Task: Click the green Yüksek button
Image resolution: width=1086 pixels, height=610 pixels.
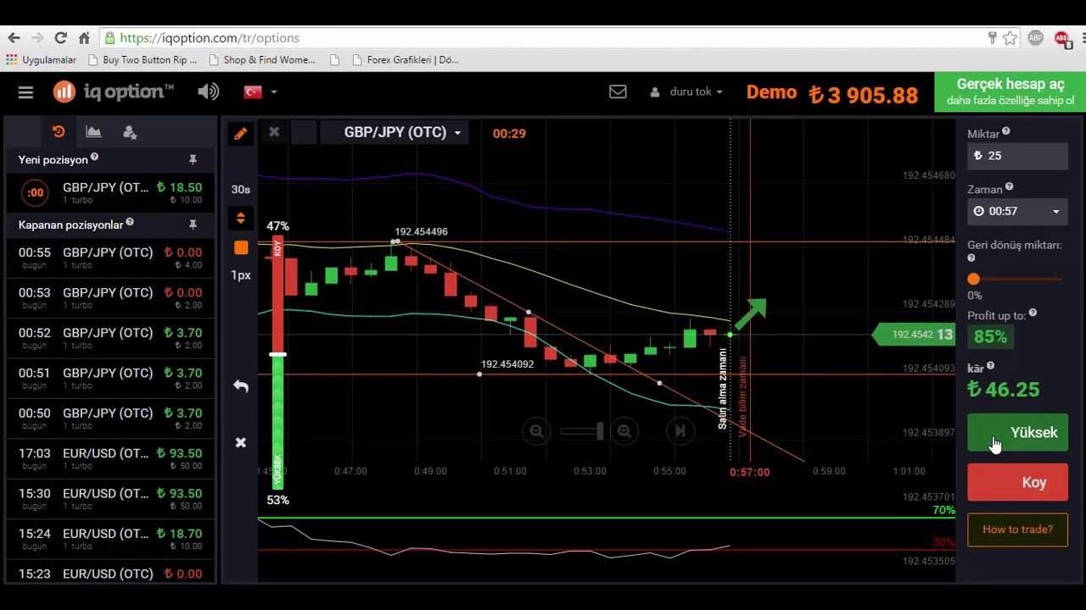Action: (x=1017, y=432)
